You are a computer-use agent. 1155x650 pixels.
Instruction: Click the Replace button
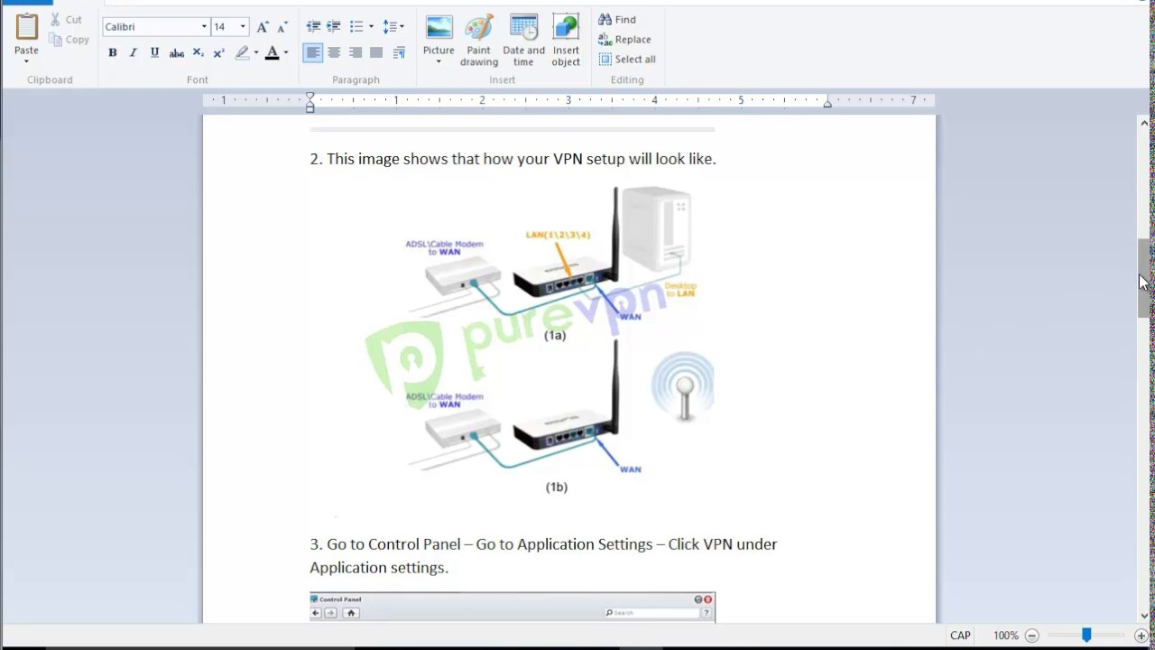(624, 40)
